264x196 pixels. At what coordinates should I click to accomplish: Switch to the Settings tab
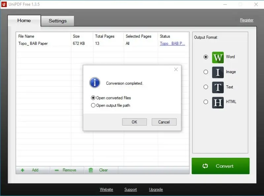[57, 21]
